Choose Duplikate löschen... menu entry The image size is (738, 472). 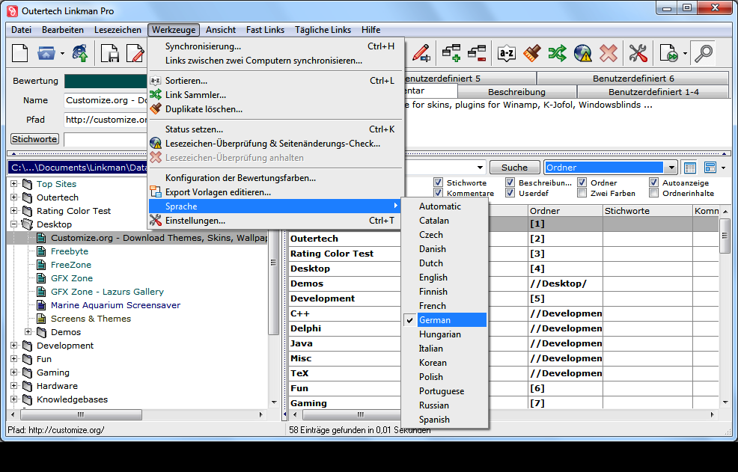275,109
